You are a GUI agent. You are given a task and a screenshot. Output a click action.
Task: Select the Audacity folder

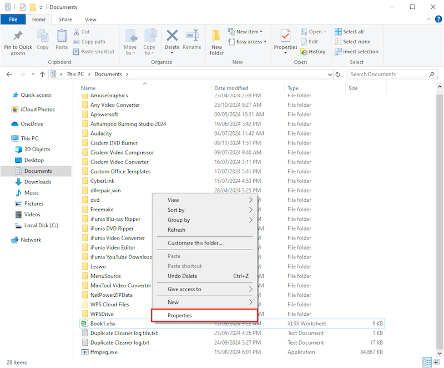pyautogui.click(x=232, y=133)
